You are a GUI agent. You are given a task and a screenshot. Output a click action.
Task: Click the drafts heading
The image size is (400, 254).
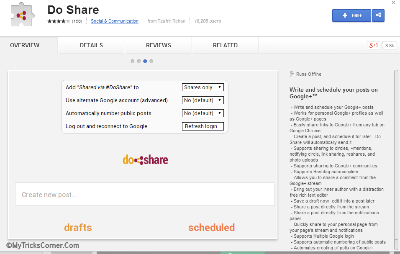(78, 228)
